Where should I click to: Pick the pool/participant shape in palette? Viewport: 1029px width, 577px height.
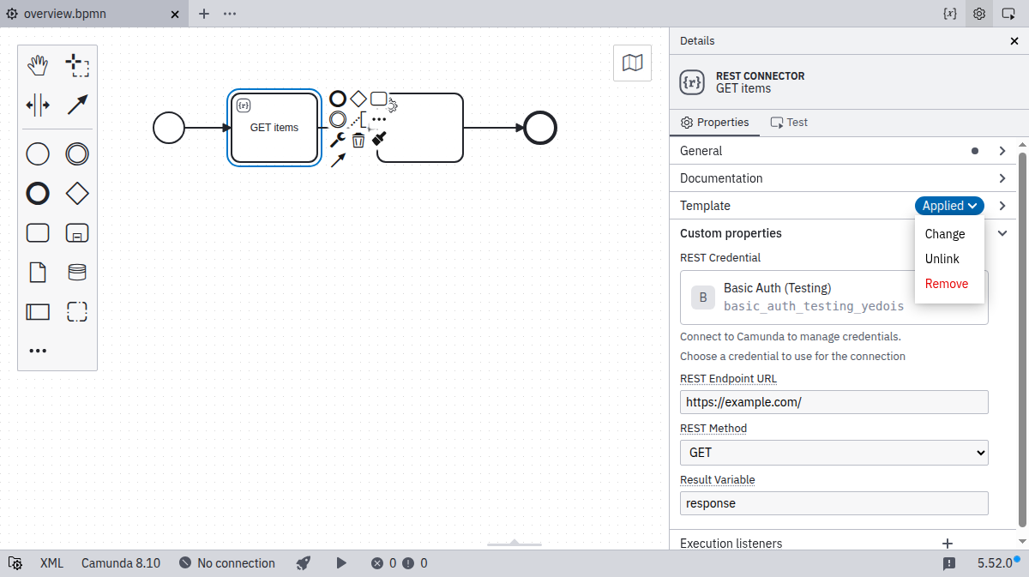(38, 312)
